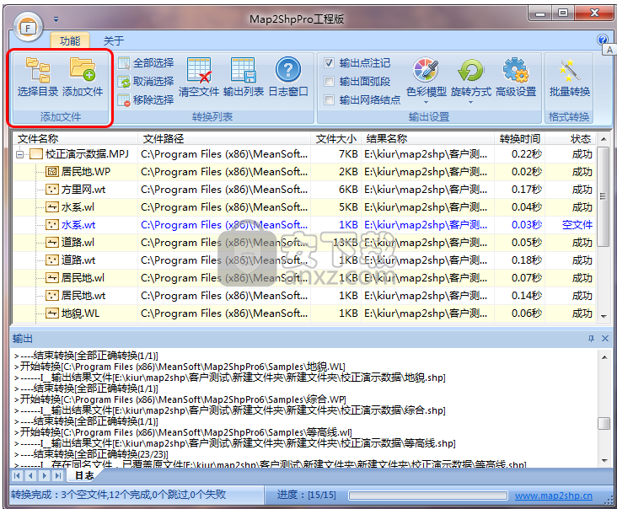This screenshot has height=509, width=617.
Task: Click the 全部选择 toolbar item
Action: (x=146, y=63)
